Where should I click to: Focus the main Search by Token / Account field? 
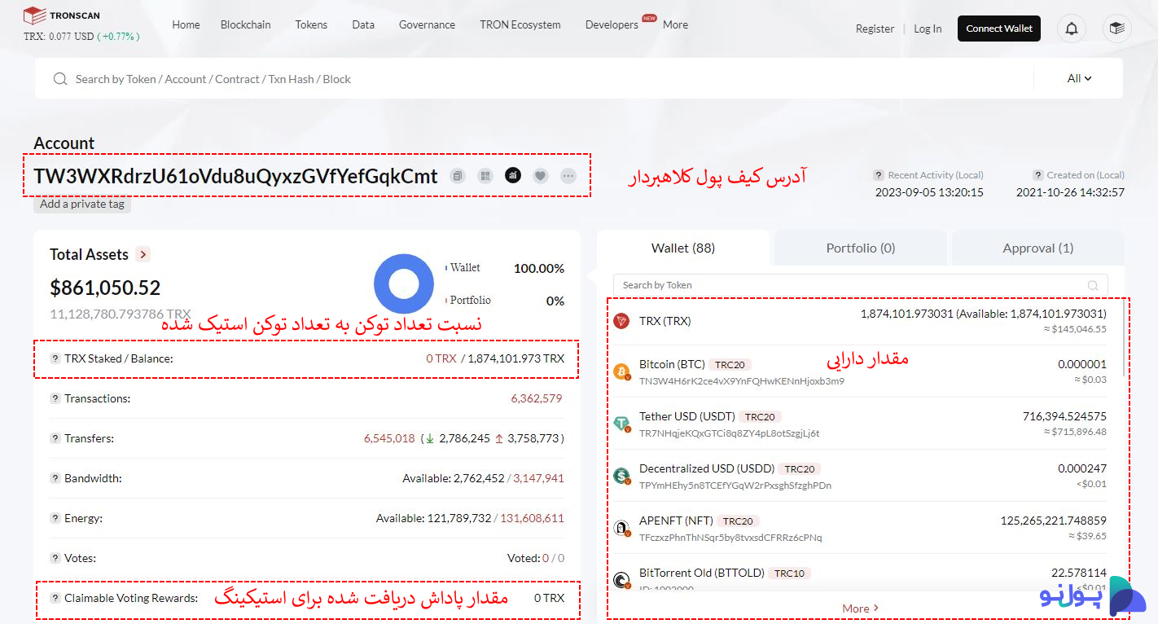pyautogui.click(x=533, y=79)
